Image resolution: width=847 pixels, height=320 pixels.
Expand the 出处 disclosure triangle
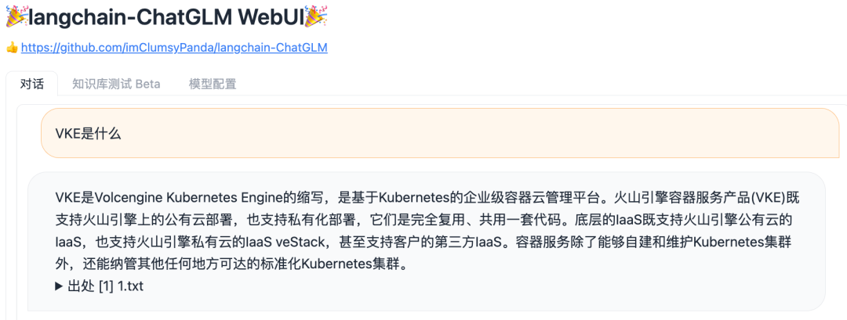(x=60, y=286)
